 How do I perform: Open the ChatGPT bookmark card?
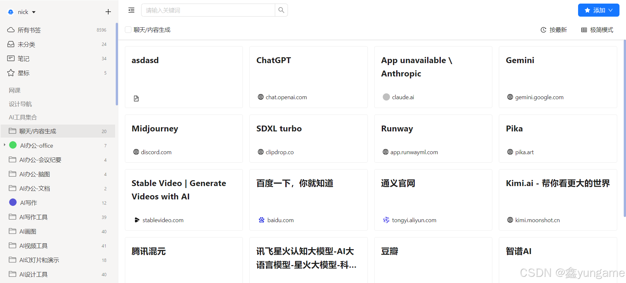[308, 77]
